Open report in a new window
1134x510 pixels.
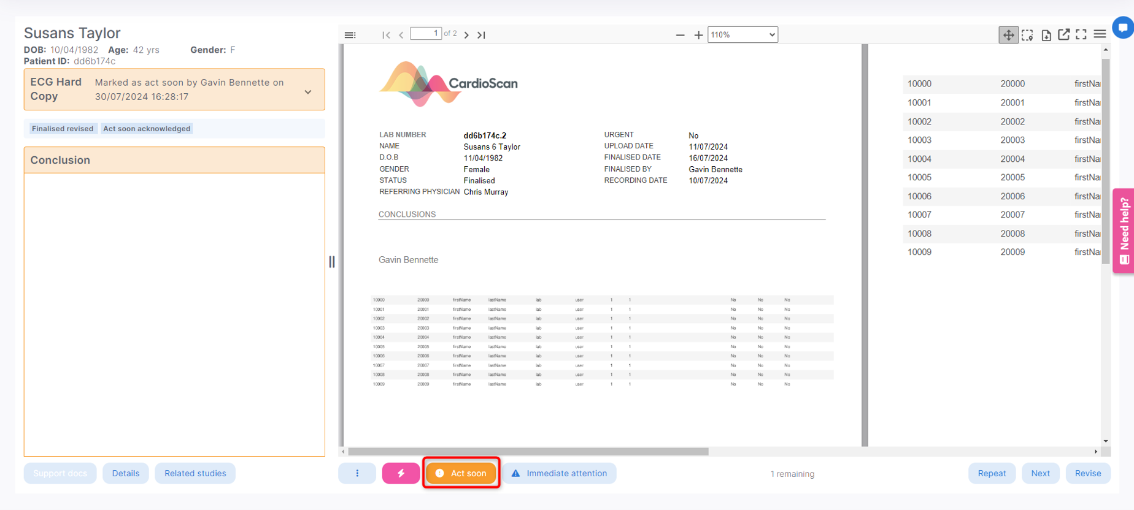[1064, 35]
